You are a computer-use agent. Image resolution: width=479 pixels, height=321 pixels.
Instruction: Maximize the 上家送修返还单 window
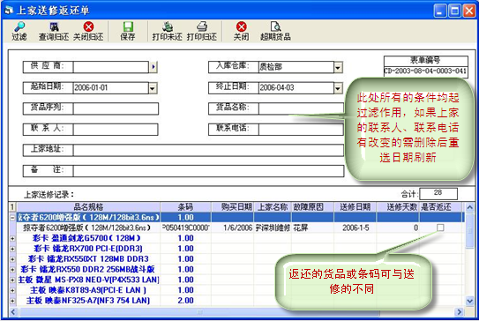pyautogui.click(x=454, y=11)
